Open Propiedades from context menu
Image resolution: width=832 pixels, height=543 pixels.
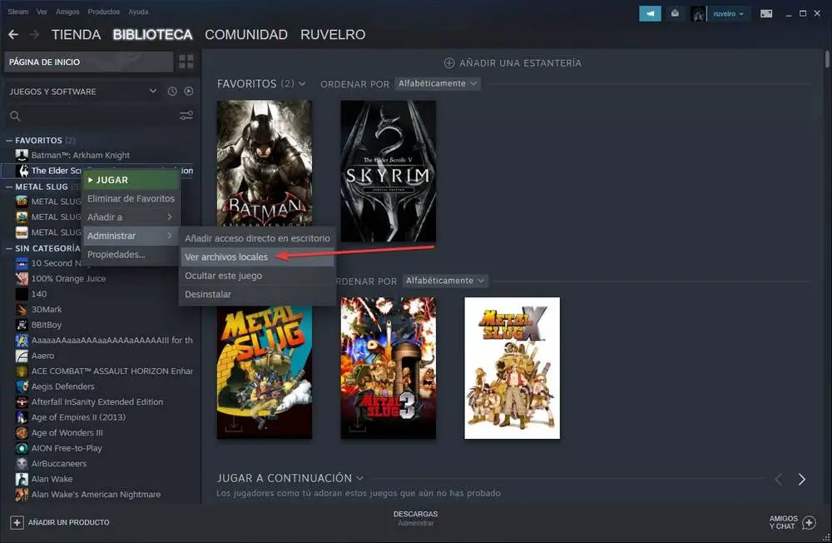pyautogui.click(x=131, y=255)
